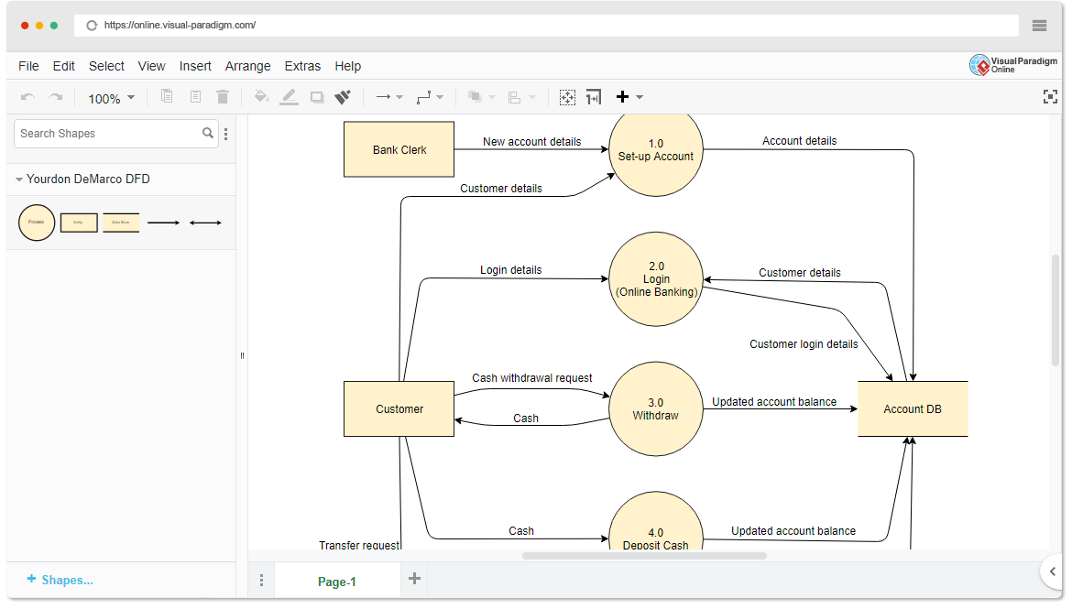
Task: Toggle the Shadow toolbar icon
Action: click(x=317, y=97)
